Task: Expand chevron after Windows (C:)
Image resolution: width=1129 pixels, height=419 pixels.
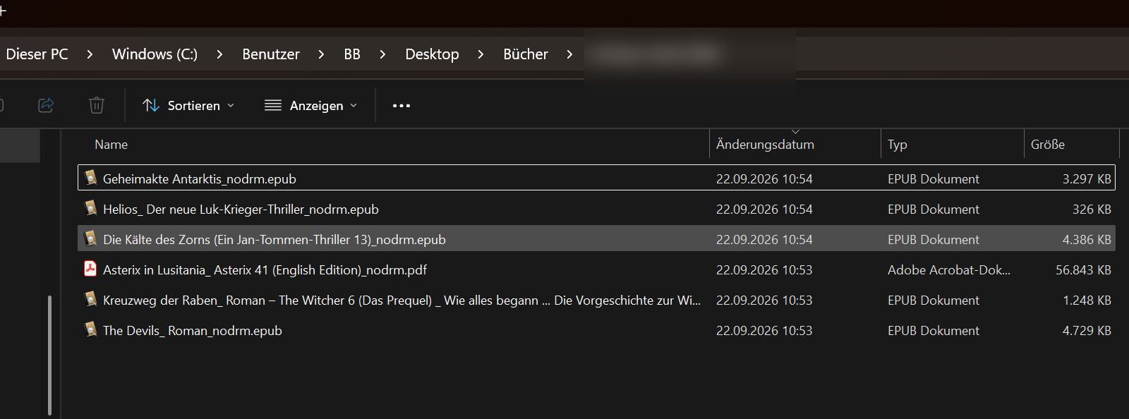Action: [219, 54]
